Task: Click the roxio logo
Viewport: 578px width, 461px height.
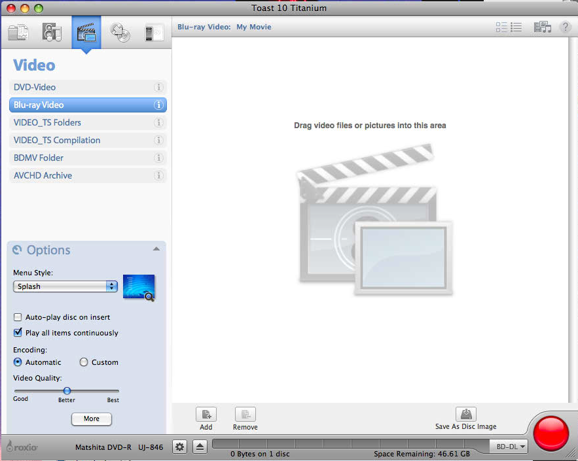Action: tap(22, 447)
